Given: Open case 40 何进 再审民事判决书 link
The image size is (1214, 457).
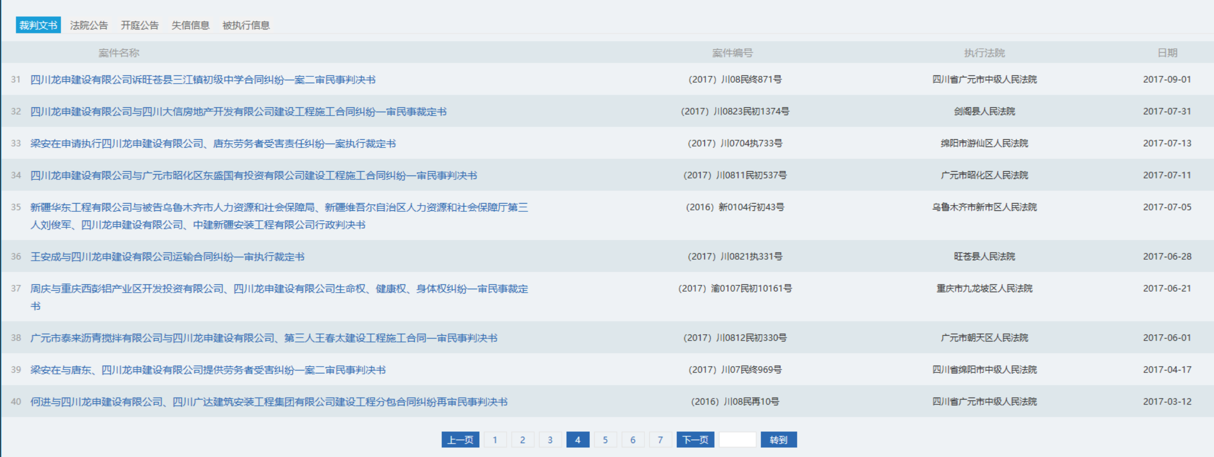Looking at the screenshot, I should pos(269,402).
